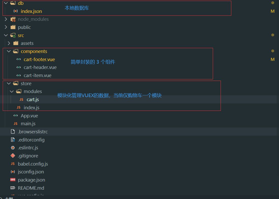
Task: Select cart-header.vue component file
Action: coord(40,67)
